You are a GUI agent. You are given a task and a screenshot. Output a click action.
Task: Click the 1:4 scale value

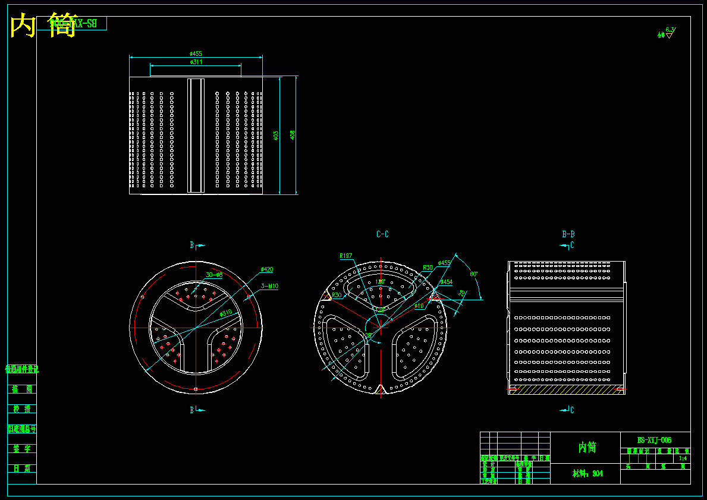(683, 458)
